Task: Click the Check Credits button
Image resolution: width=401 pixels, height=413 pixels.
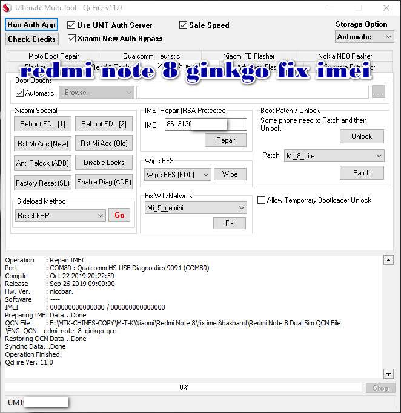Action: 32,39
